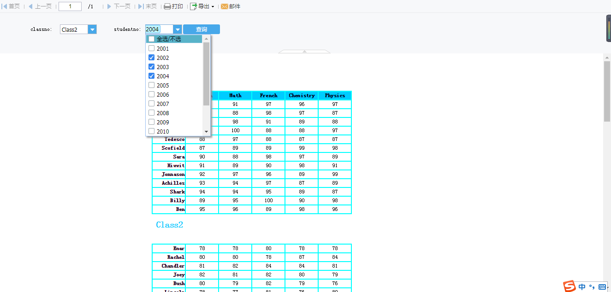This screenshot has width=611, height=292.
Task: Go to next page (下一页) arrow
Action: [x=109, y=6]
